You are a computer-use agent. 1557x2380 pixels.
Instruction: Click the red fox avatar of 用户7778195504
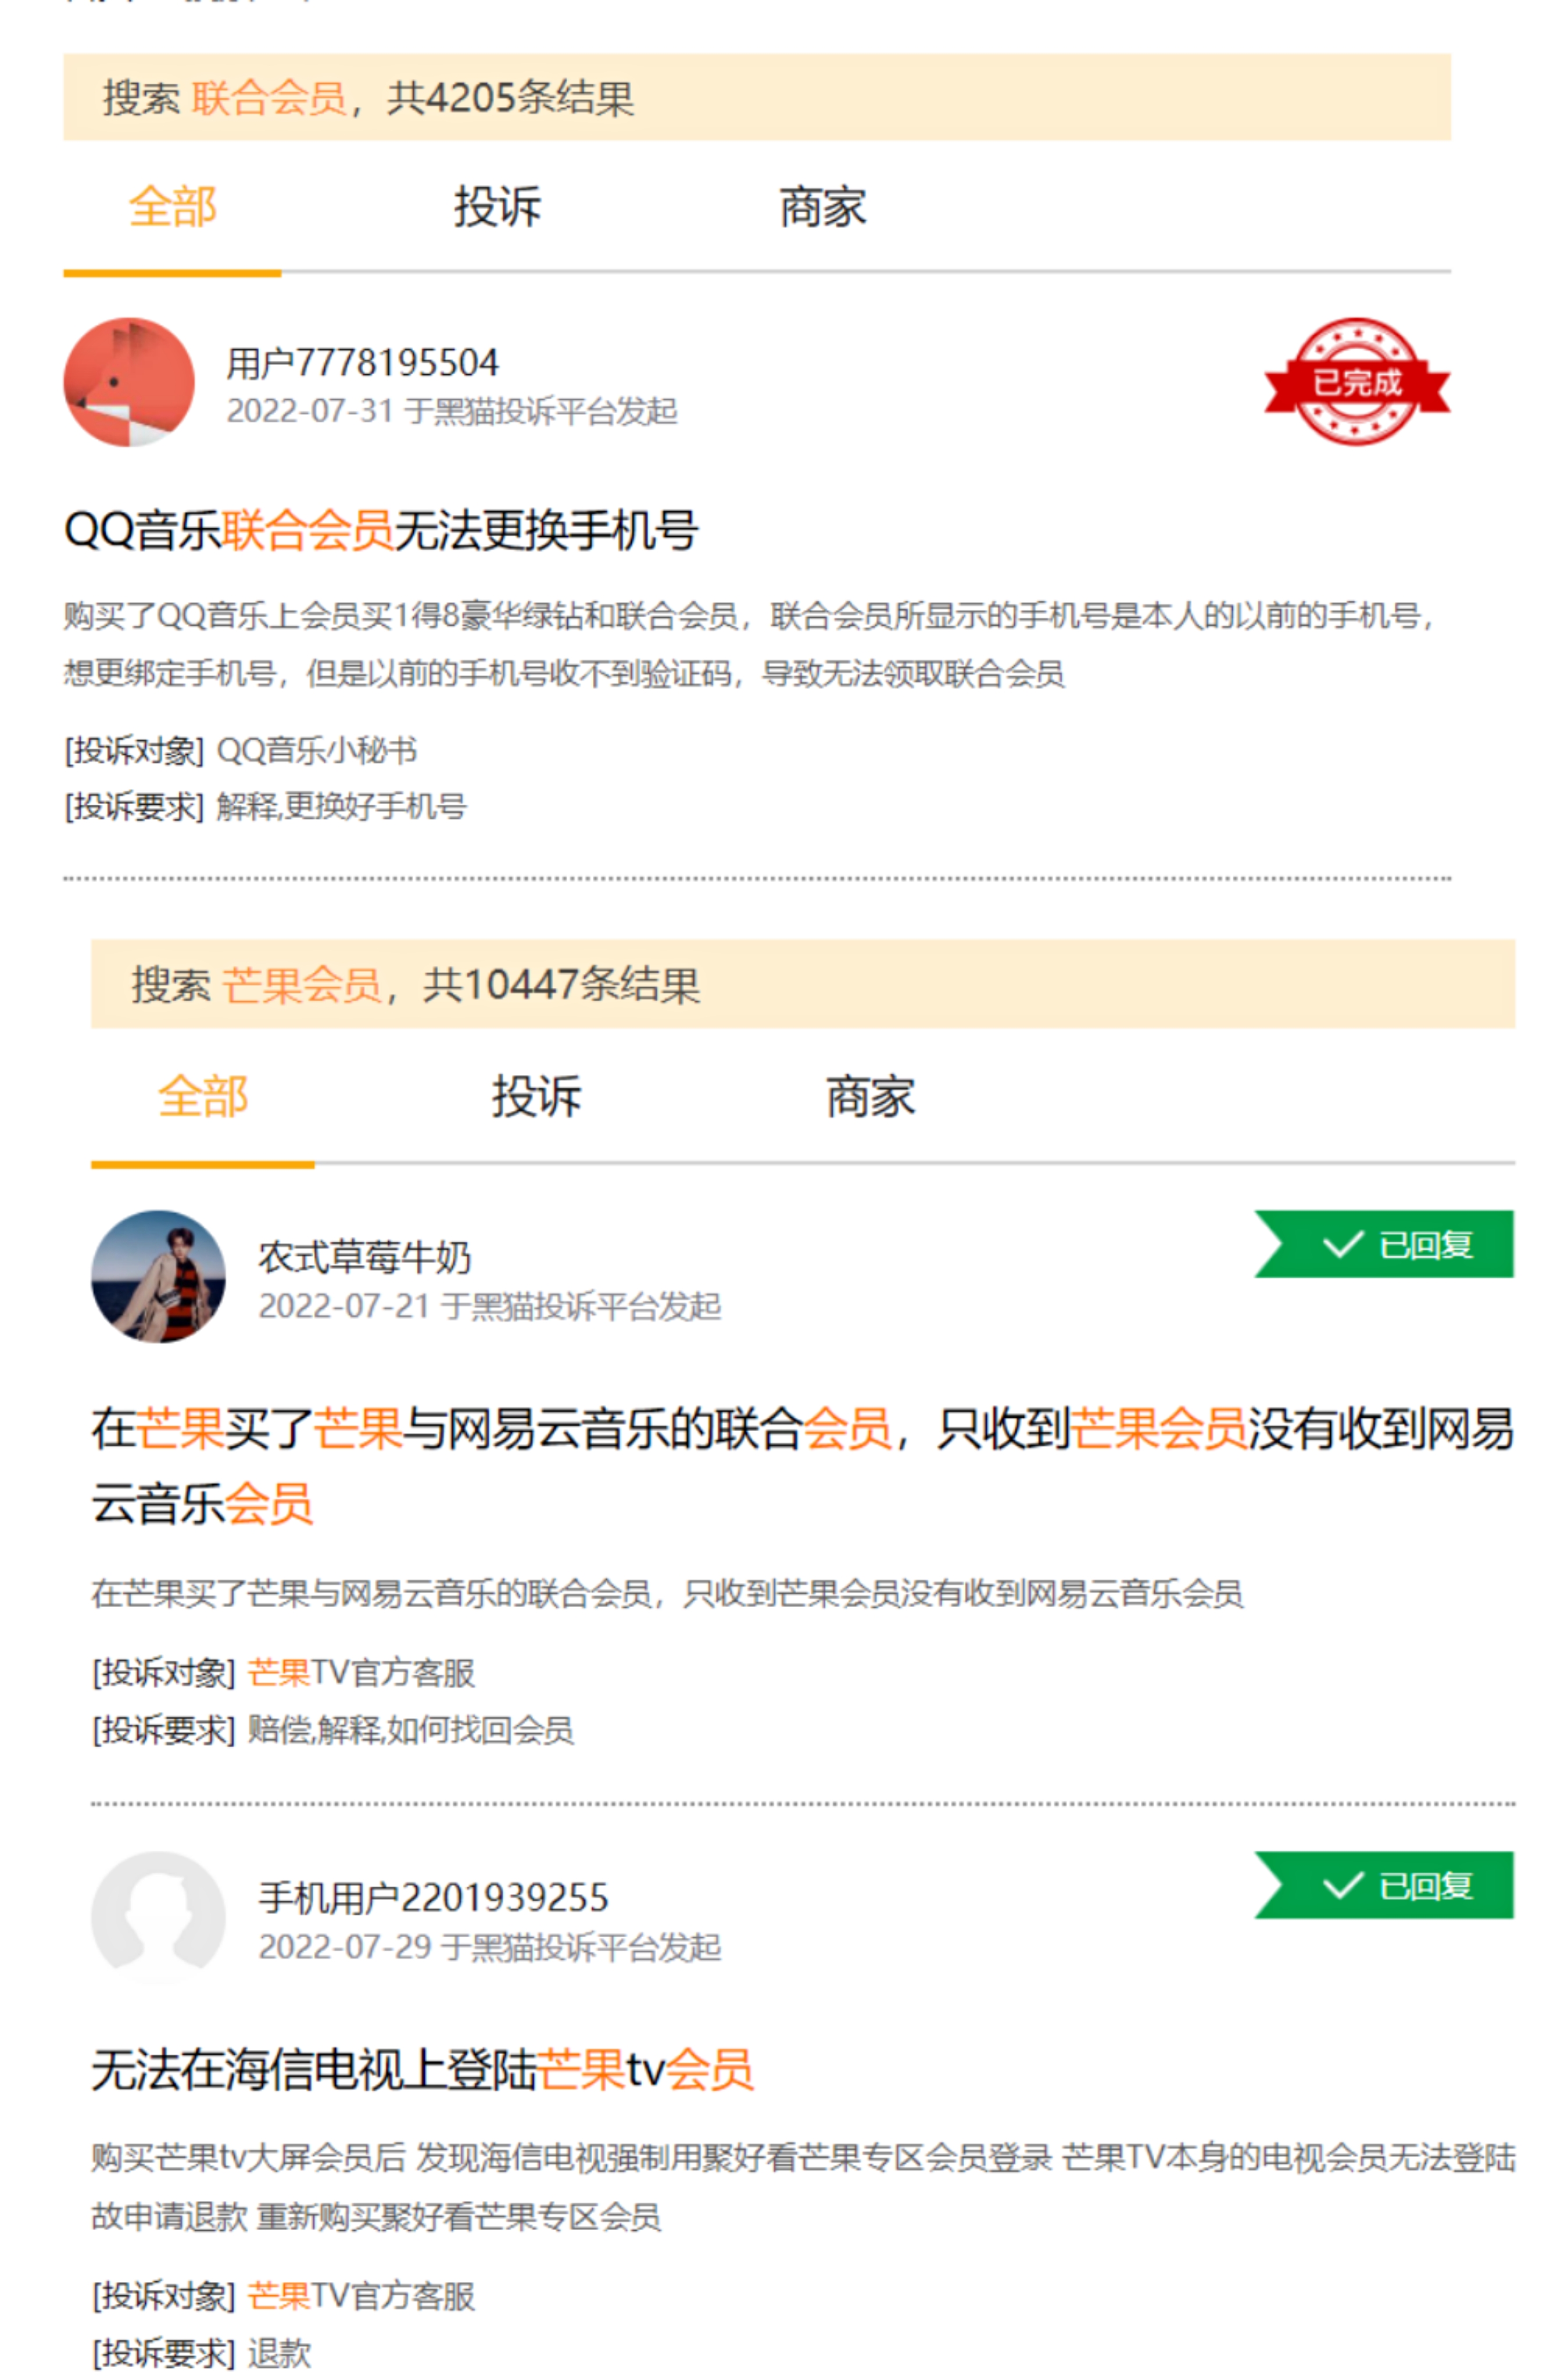click(129, 382)
